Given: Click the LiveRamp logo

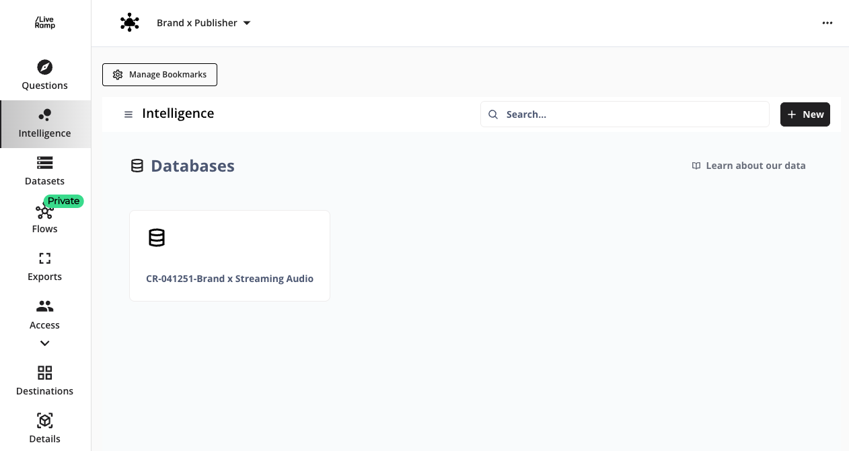Looking at the screenshot, I should 45,23.
